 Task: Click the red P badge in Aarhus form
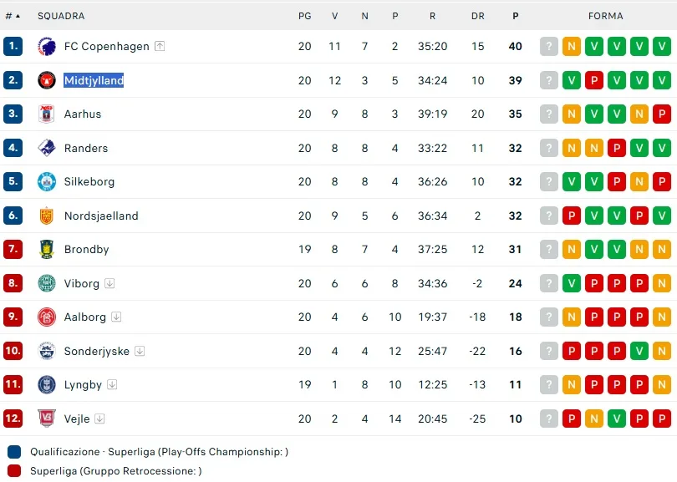(661, 114)
